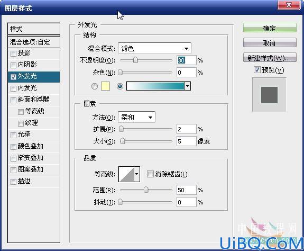Toggle the 预览(V) preview checkbox
The height and width of the screenshot is (251, 304).
click(x=257, y=70)
